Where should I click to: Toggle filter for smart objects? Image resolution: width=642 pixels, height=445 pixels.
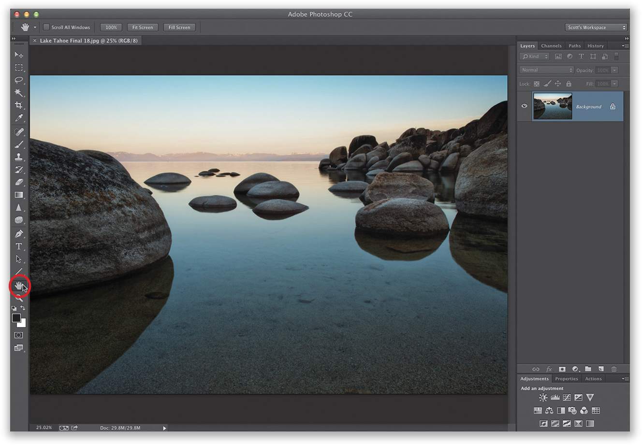tap(605, 57)
